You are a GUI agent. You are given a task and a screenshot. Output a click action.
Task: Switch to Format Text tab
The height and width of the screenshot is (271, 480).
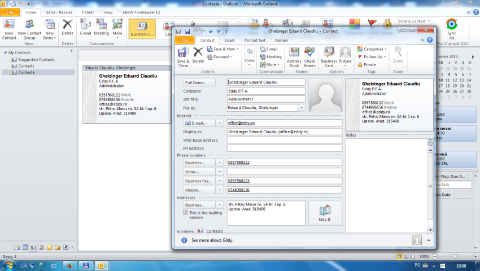tap(255, 40)
